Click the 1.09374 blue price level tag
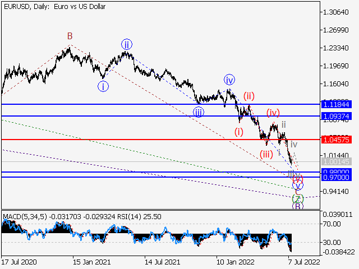 pyautogui.click(x=337, y=116)
